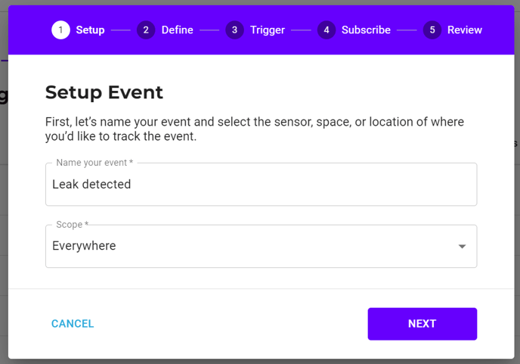Click the introductory description paragraph
The height and width of the screenshot is (364, 520).
click(255, 129)
